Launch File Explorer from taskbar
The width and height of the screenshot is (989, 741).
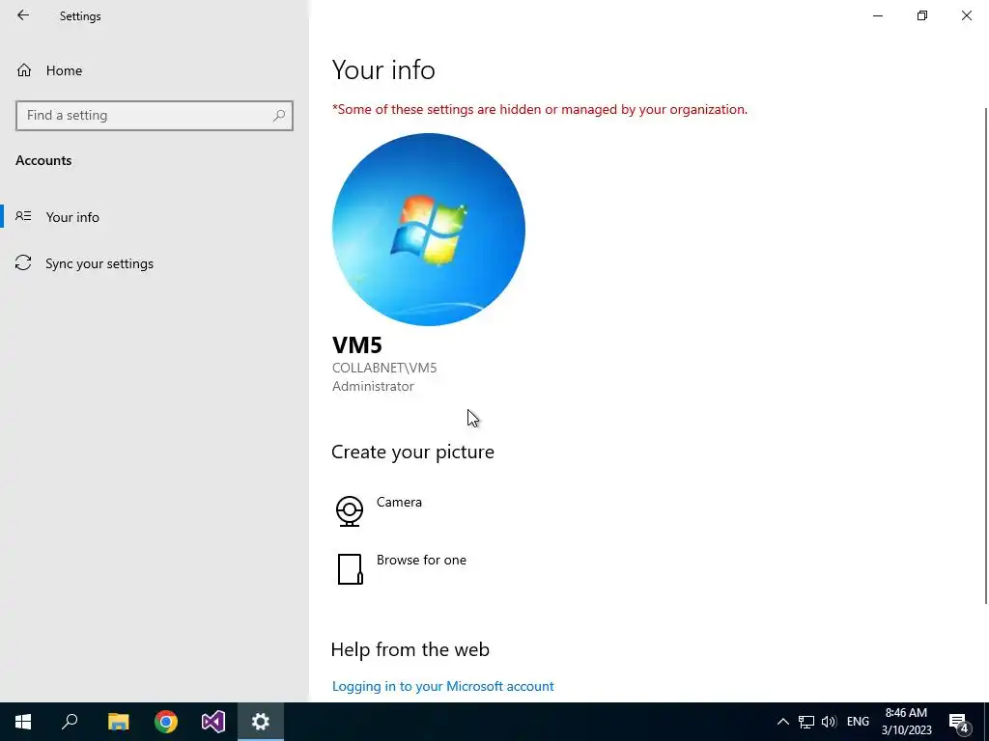click(118, 722)
